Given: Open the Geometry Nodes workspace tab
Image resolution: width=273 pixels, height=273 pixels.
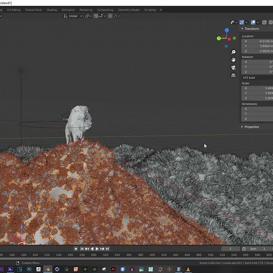Looking at the screenshot, I should coord(129,10).
